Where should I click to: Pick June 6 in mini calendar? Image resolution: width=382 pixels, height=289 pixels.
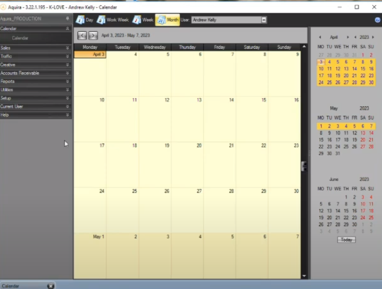(329, 204)
